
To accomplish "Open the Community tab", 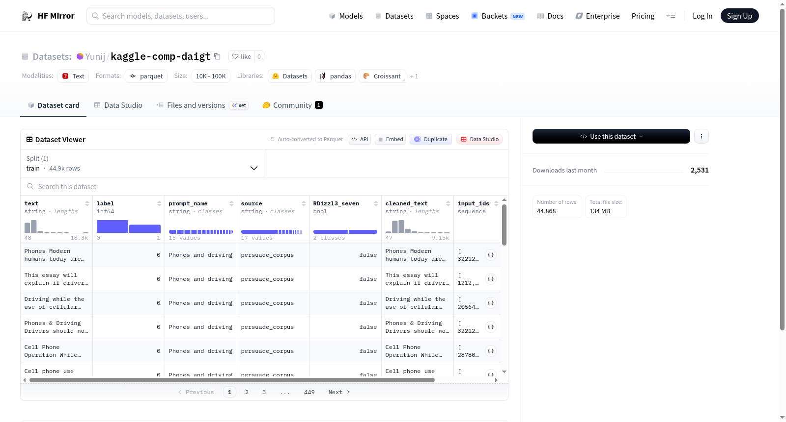I will pos(292,105).
